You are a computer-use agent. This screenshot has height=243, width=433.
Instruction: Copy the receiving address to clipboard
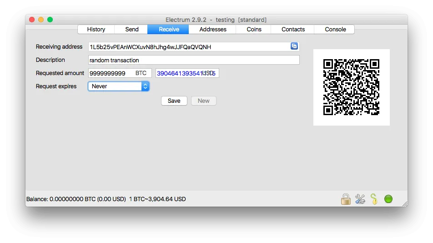pos(294,46)
